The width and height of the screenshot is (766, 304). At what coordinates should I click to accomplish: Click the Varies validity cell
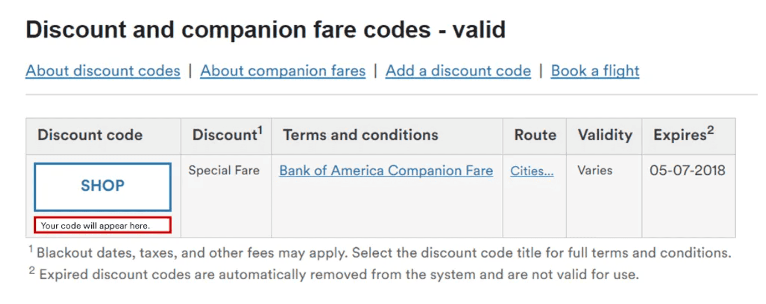tap(595, 171)
